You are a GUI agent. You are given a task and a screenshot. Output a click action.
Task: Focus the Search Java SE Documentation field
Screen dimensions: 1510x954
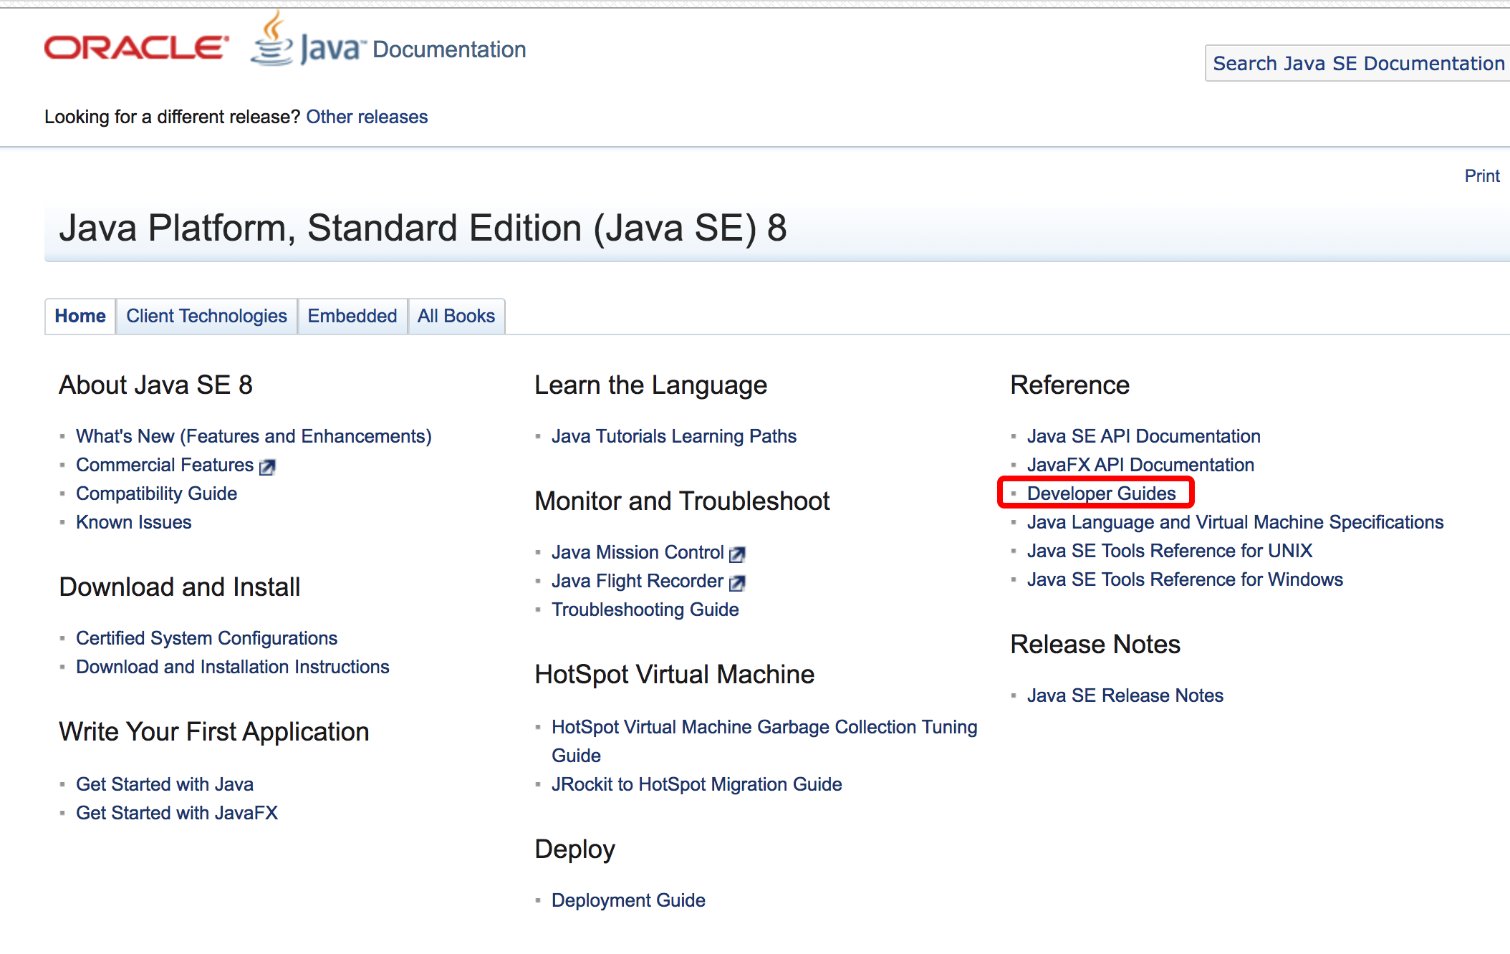pyautogui.click(x=1357, y=63)
